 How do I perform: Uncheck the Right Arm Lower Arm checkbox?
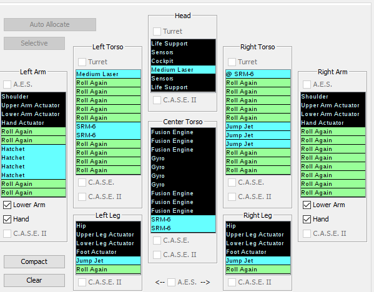[307, 205]
